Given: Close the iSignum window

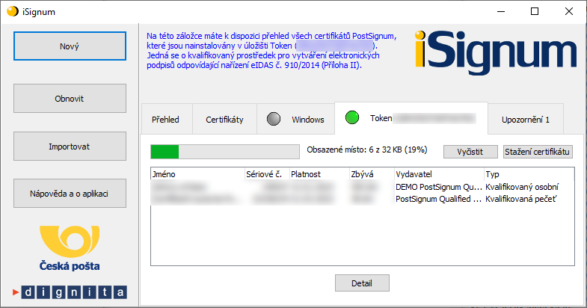Looking at the screenshot, I should coord(569,12).
